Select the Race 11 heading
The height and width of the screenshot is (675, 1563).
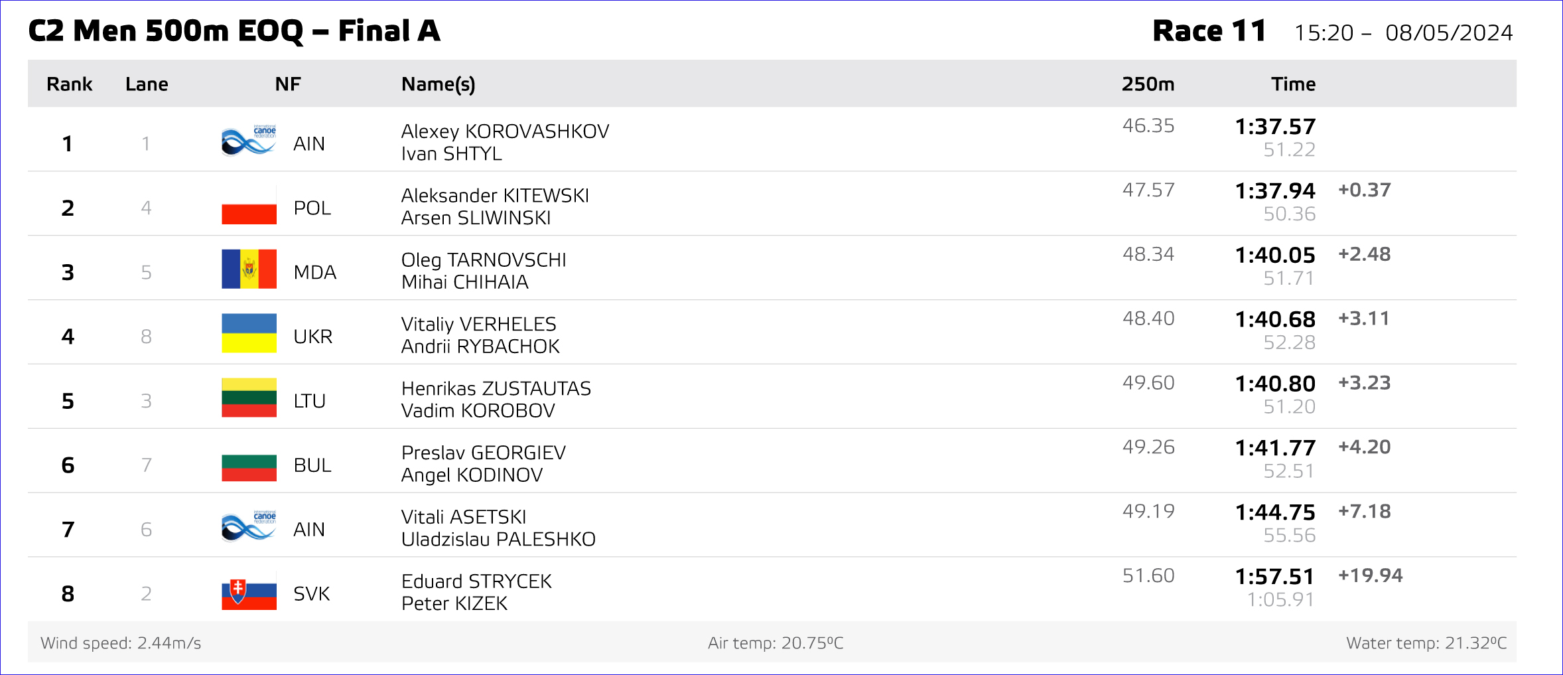(x=1209, y=31)
